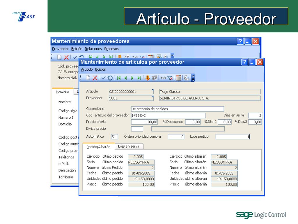Click the red X delete icon in artículos toolbar

coord(95,78)
